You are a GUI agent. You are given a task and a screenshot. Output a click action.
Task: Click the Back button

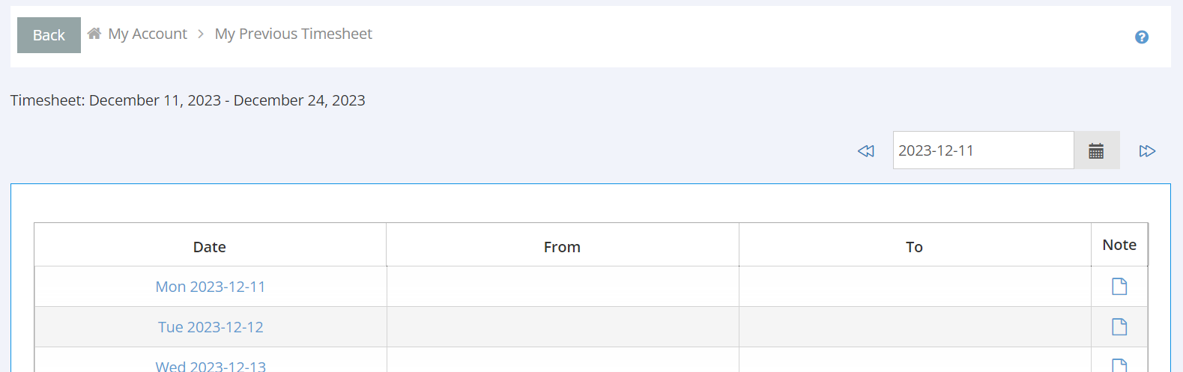pyautogui.click(x=49, y=35)
